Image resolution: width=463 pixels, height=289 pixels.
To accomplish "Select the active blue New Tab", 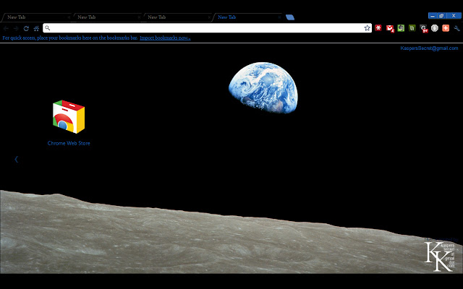I will tap(247, 17).
